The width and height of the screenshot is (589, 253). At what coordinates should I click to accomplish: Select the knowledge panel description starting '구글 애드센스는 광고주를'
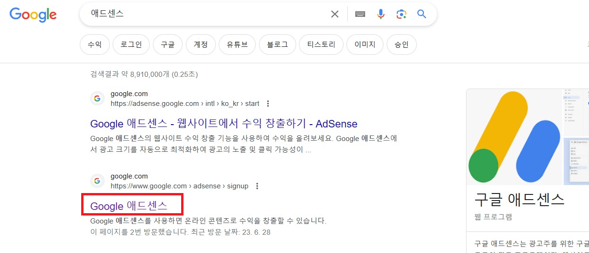531,246
